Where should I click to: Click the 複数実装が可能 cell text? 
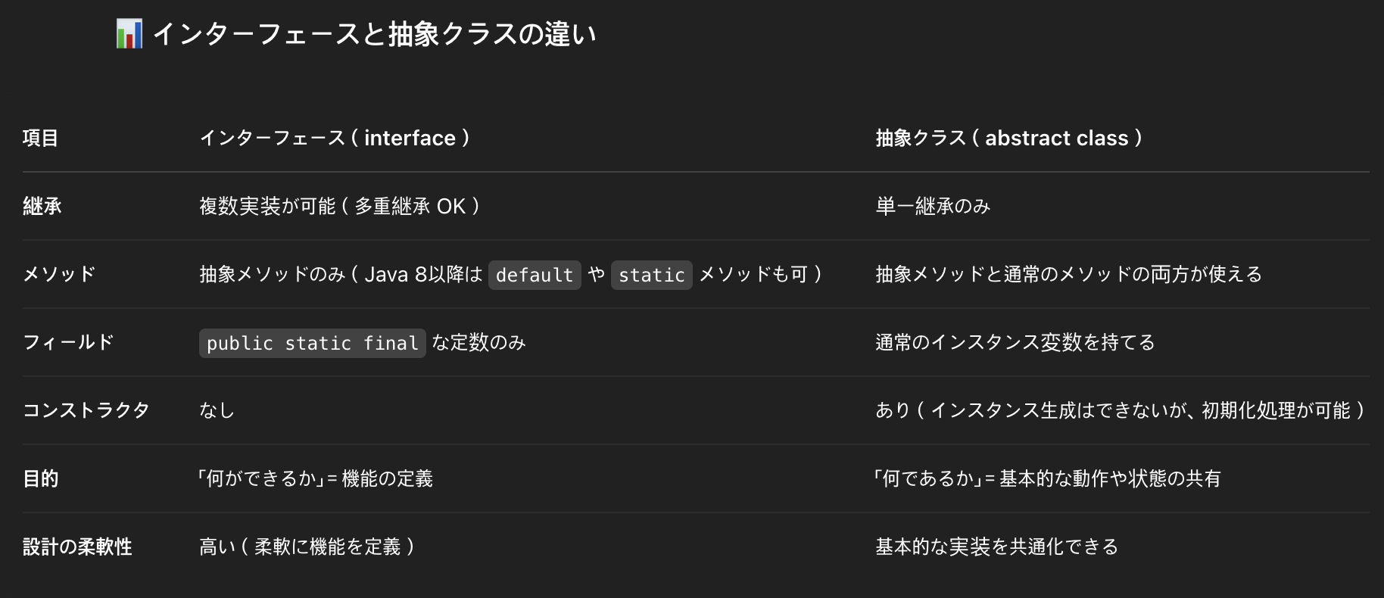click(339, 206)
